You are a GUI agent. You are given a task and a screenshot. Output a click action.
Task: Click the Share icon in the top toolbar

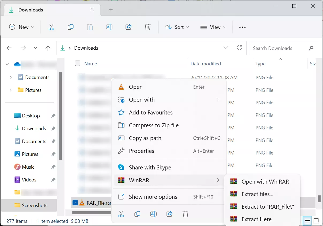coord(128,27)
